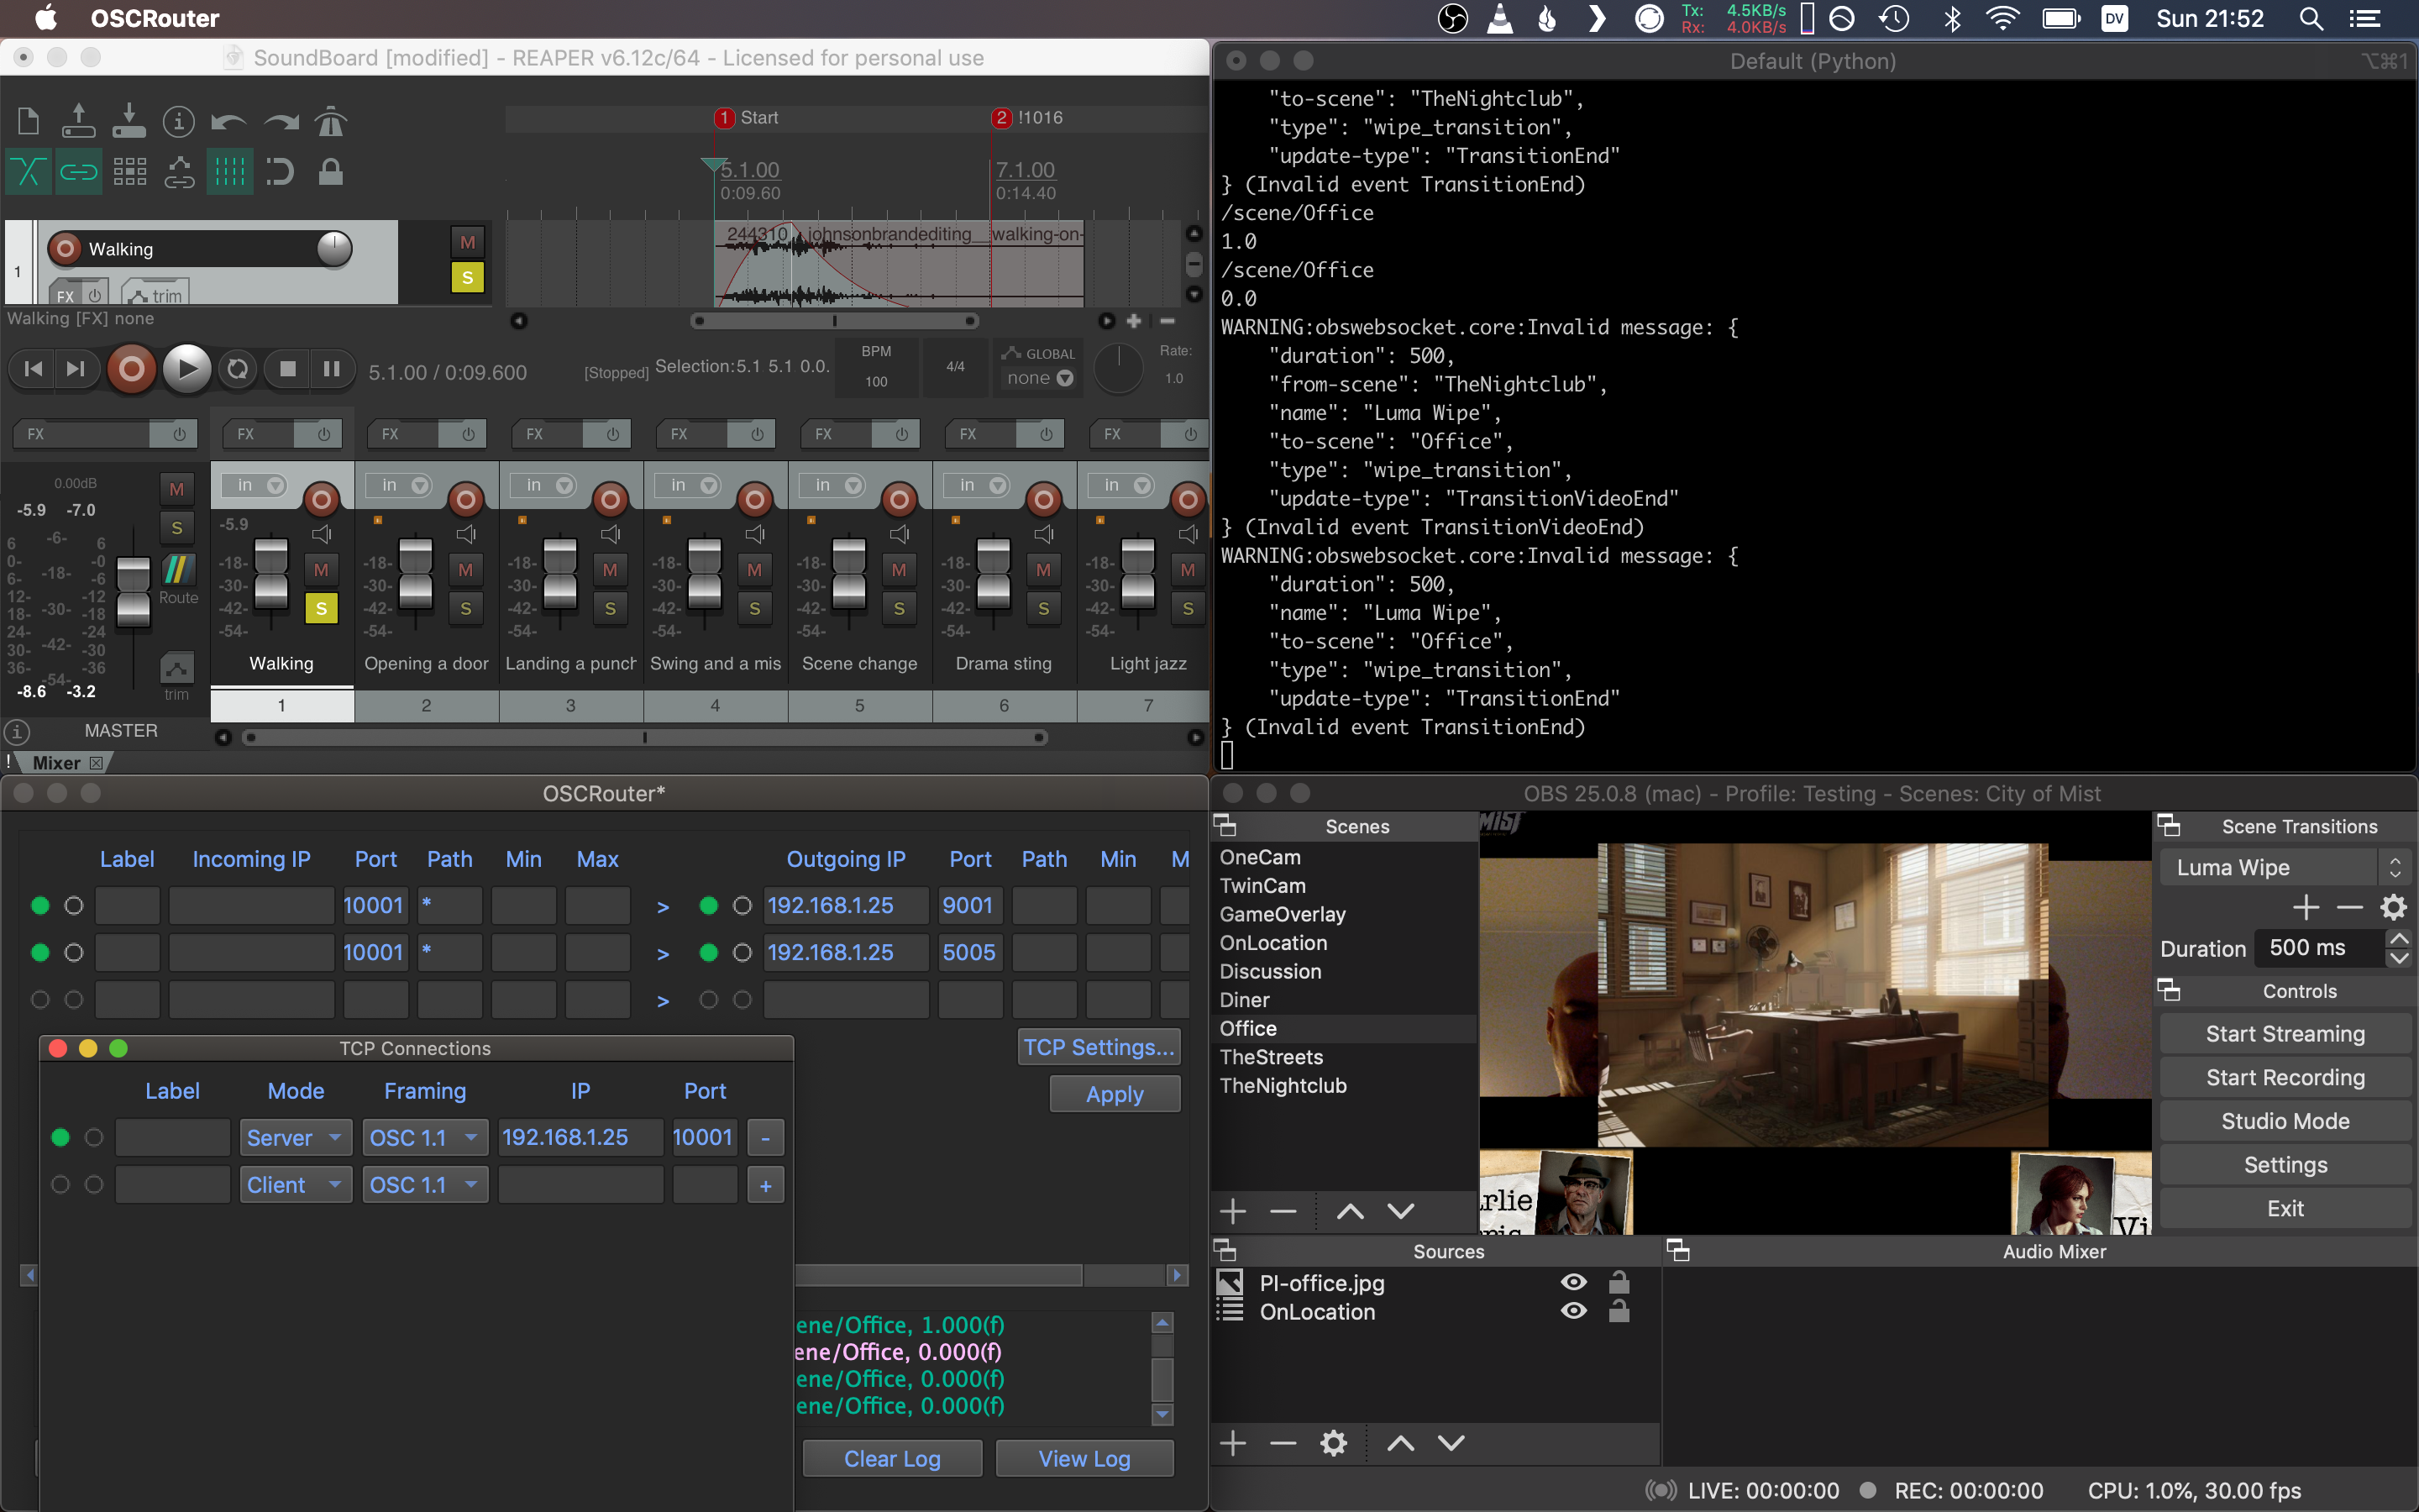The height and width of the screenshot is (1512, 2419).
Task: Click OSCRouter in the macOS menu bar
Action: coord(154,17)
